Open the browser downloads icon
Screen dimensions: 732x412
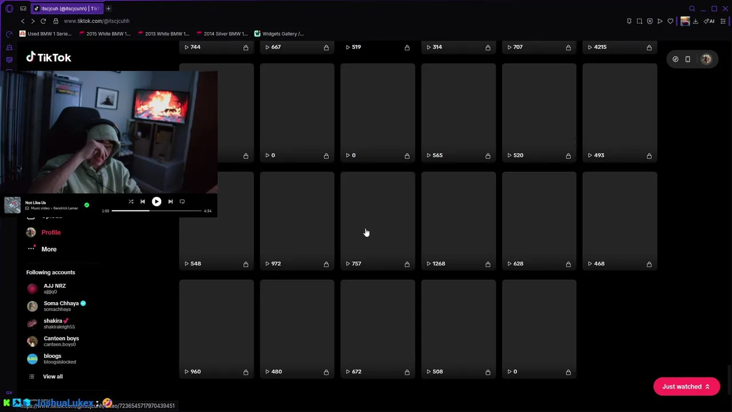(695, 21)
